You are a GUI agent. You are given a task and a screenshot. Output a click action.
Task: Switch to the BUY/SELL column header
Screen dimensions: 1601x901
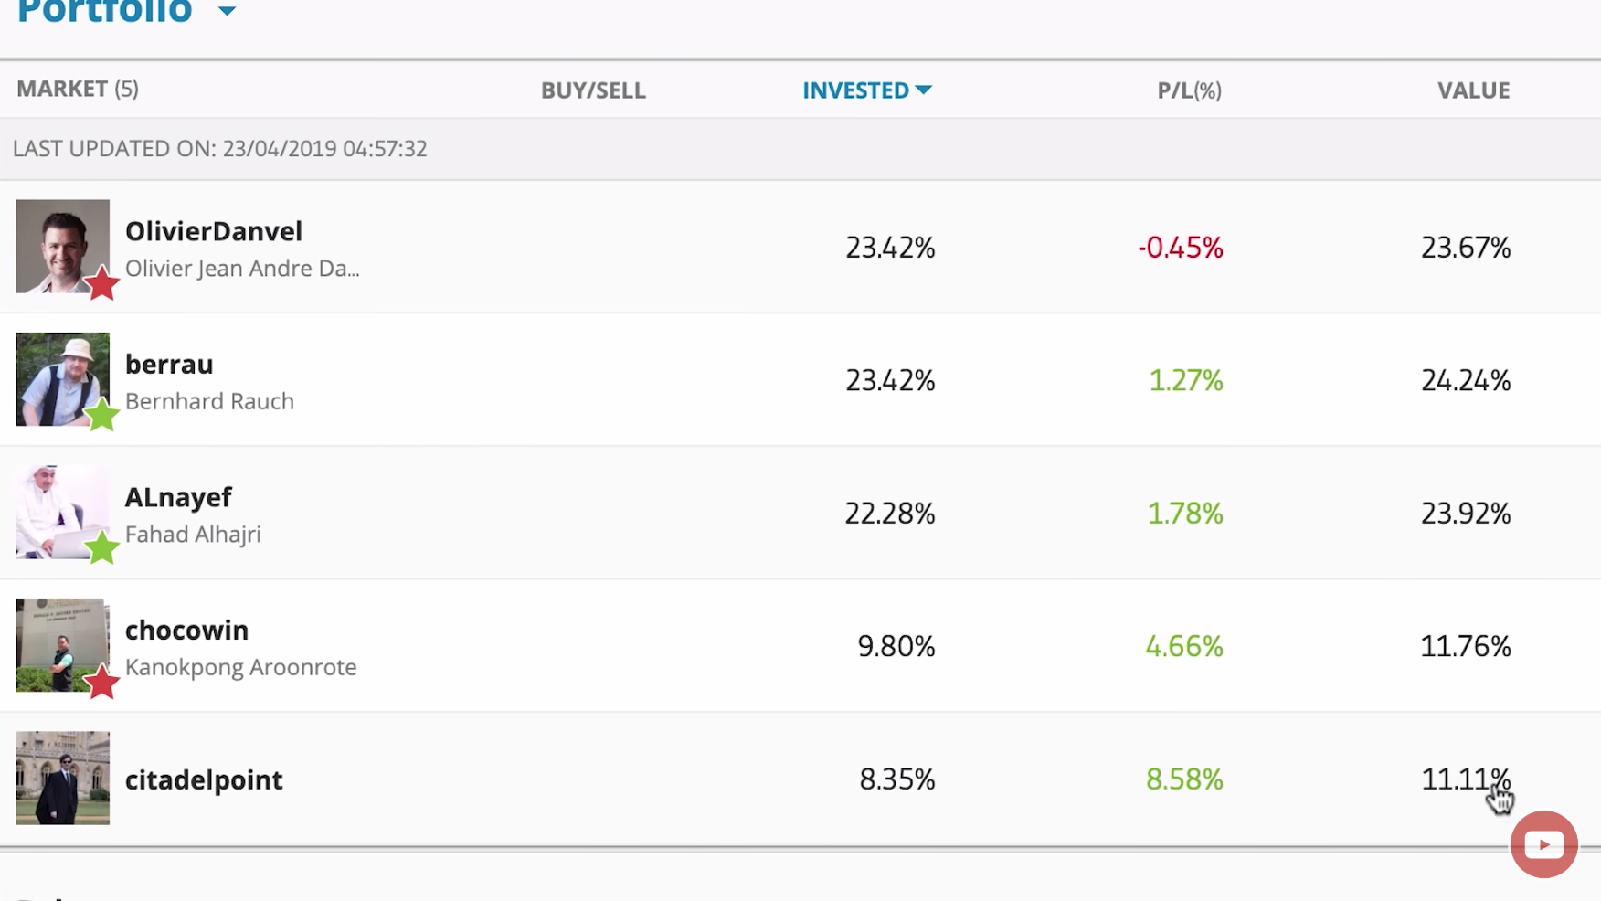click(x=592, y=90)
